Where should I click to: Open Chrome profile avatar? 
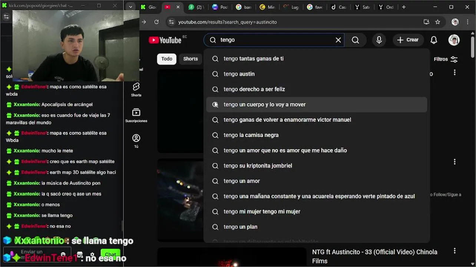click(455, 22)
